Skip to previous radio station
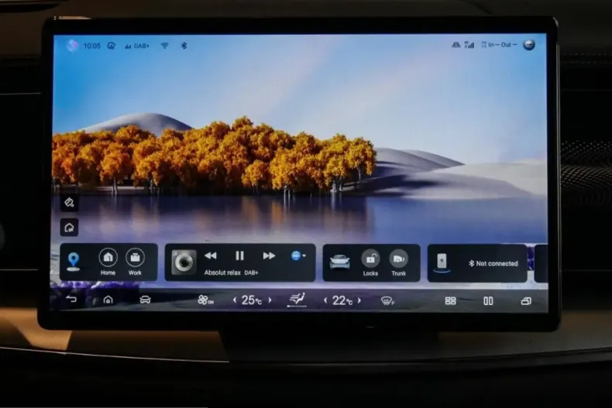This screenshot has width=612, height=408. [x=210, y=255]
